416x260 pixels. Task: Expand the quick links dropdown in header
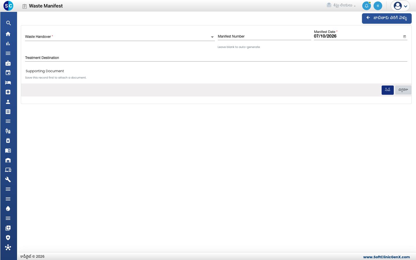click(341, 5)
